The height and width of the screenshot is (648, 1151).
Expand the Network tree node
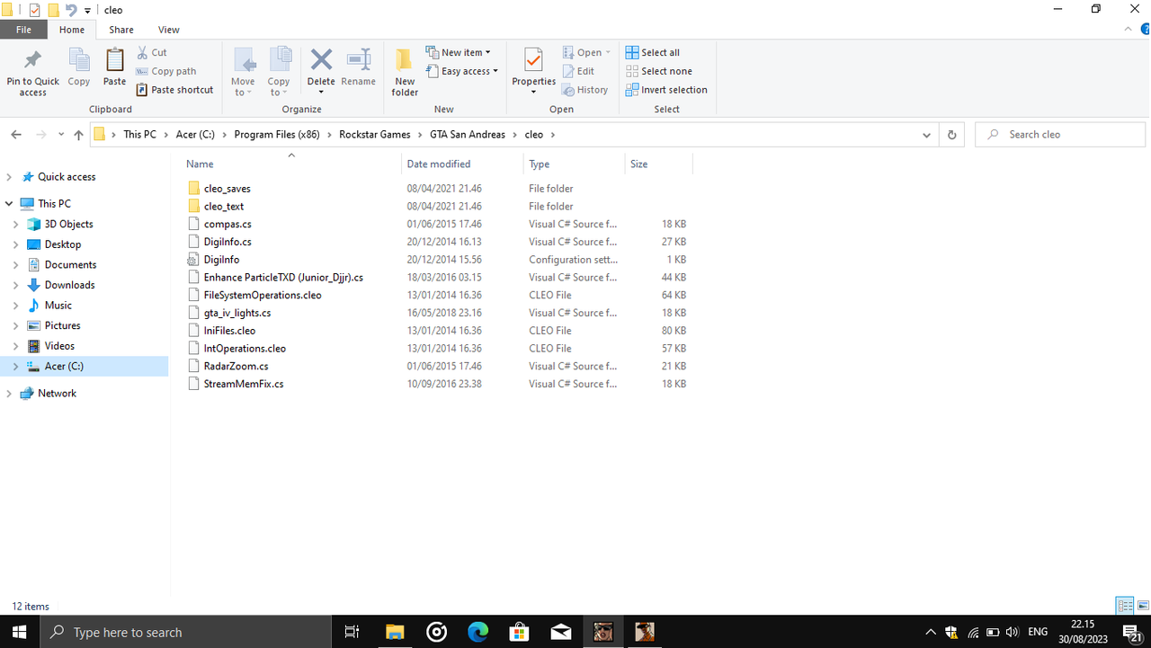[x=9, y=394]
